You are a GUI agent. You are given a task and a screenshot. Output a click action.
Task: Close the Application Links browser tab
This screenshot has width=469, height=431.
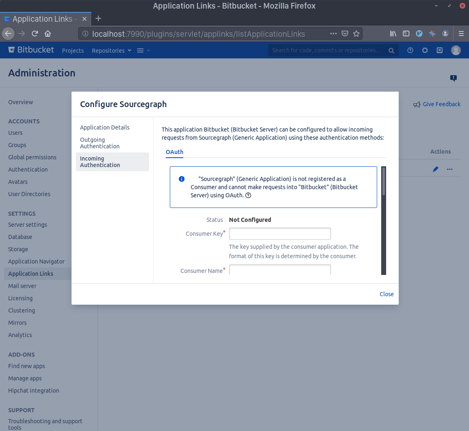pyautogui.click(x=84, y=19)
